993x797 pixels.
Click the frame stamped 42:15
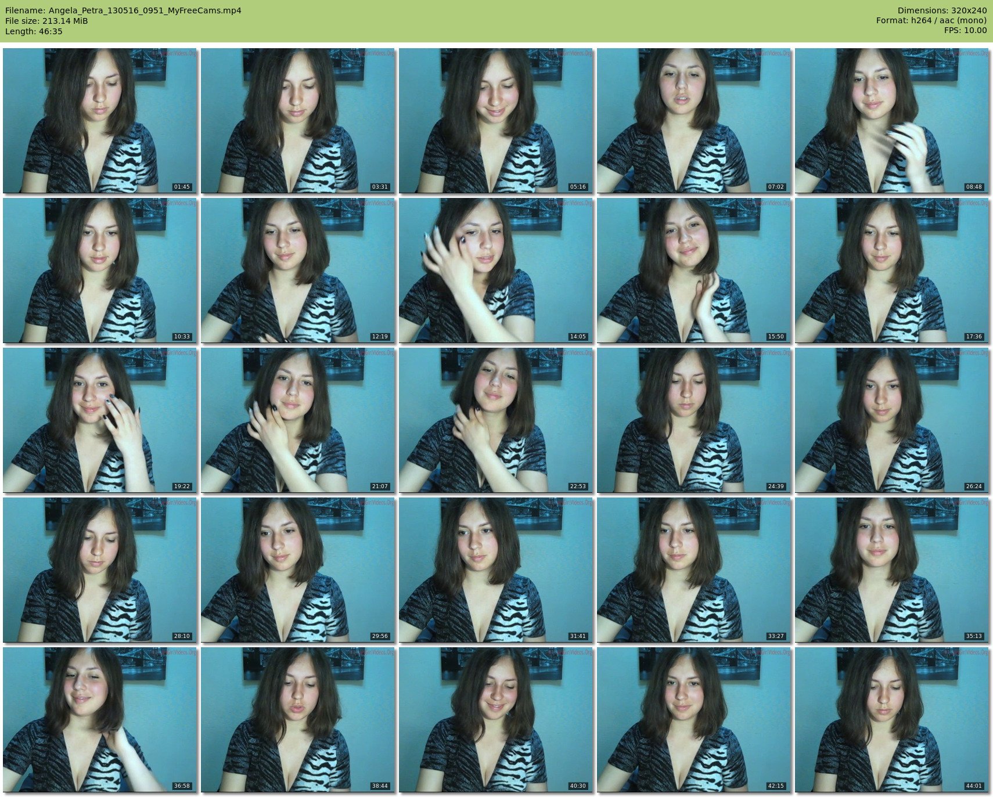[x=694, y=720]
